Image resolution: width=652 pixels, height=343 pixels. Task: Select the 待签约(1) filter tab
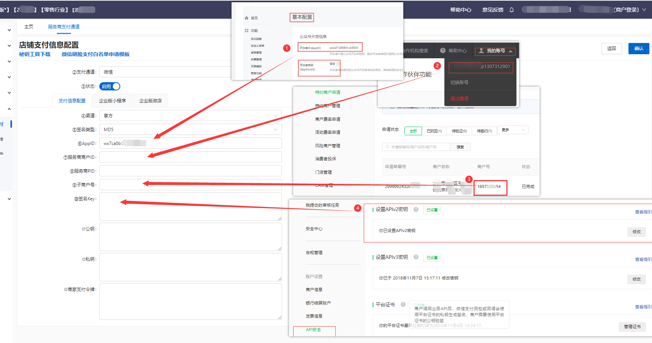click(x=484, y=131)
